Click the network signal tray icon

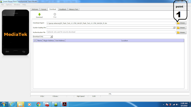(174, 104)
